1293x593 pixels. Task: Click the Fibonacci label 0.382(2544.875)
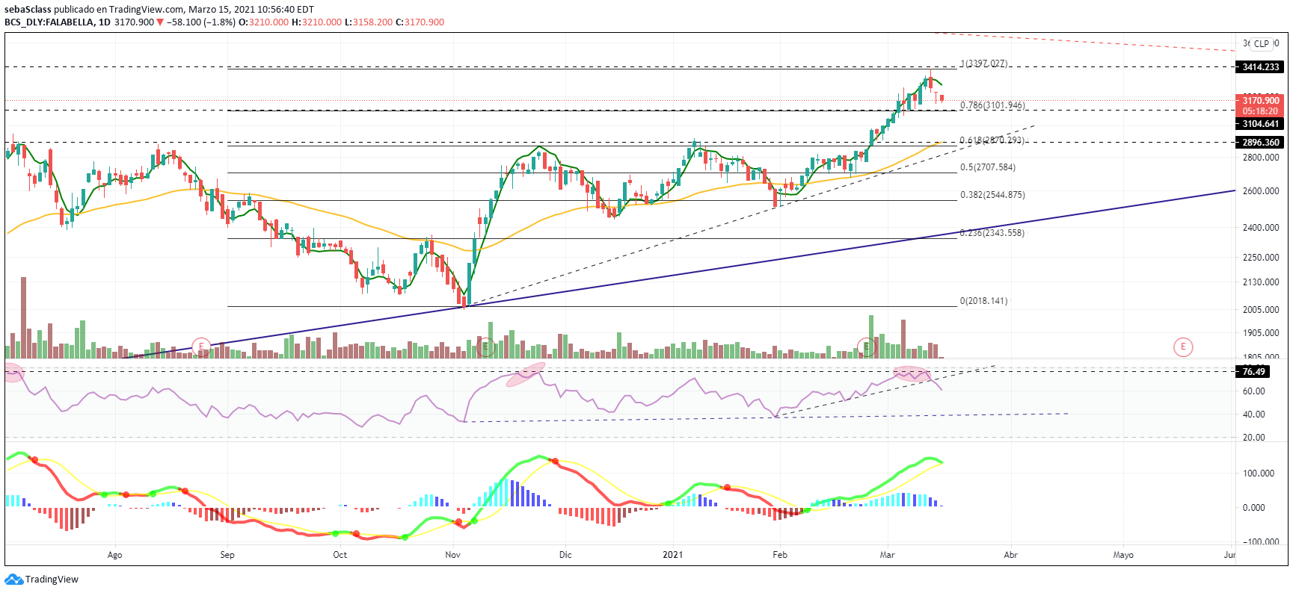(x=993, y=195)
